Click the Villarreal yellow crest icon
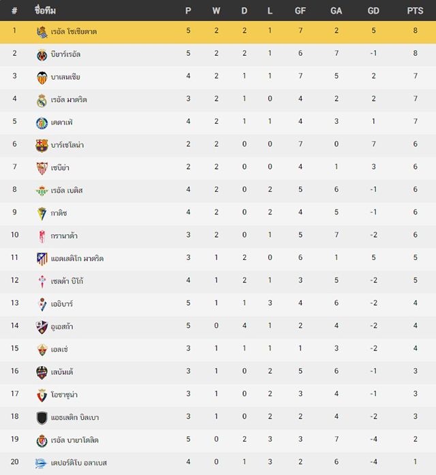 click(x=42, y=55)
